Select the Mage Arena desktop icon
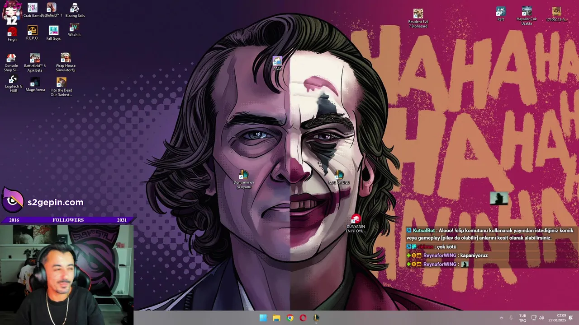Viewport: 579px width, 325px height. click(35, 85)
